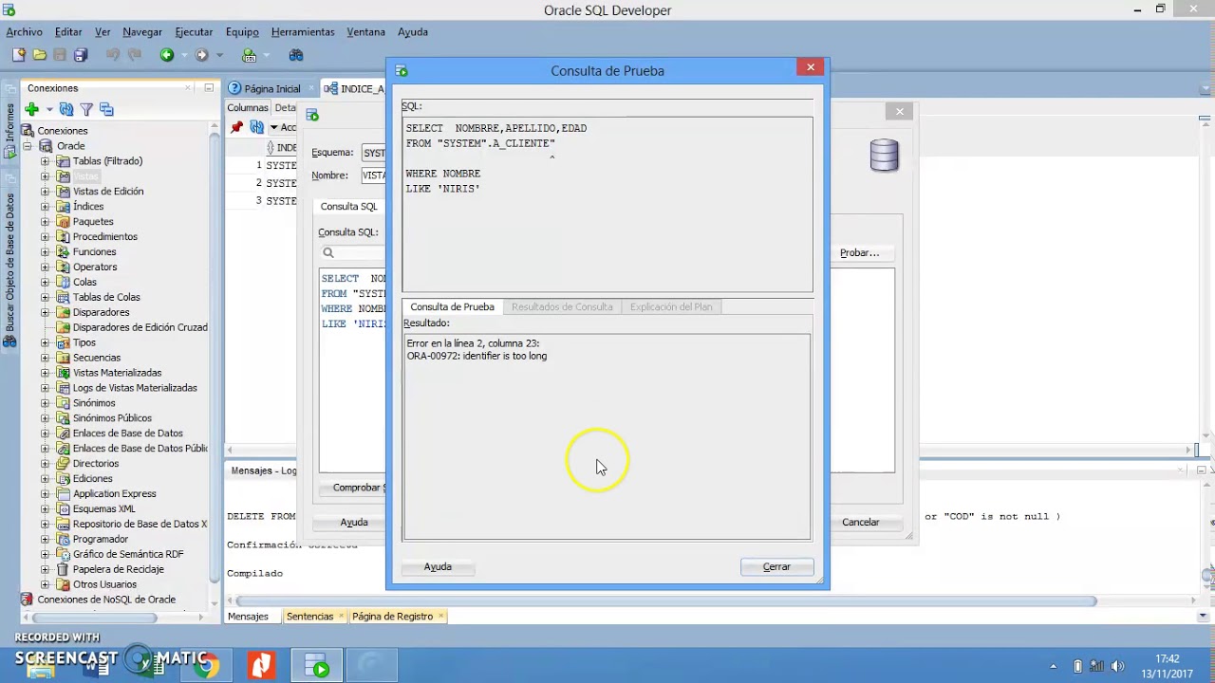Expand the Funciones tree node
The height and width of the screenshot is (683, 1215).
[45, 252]
